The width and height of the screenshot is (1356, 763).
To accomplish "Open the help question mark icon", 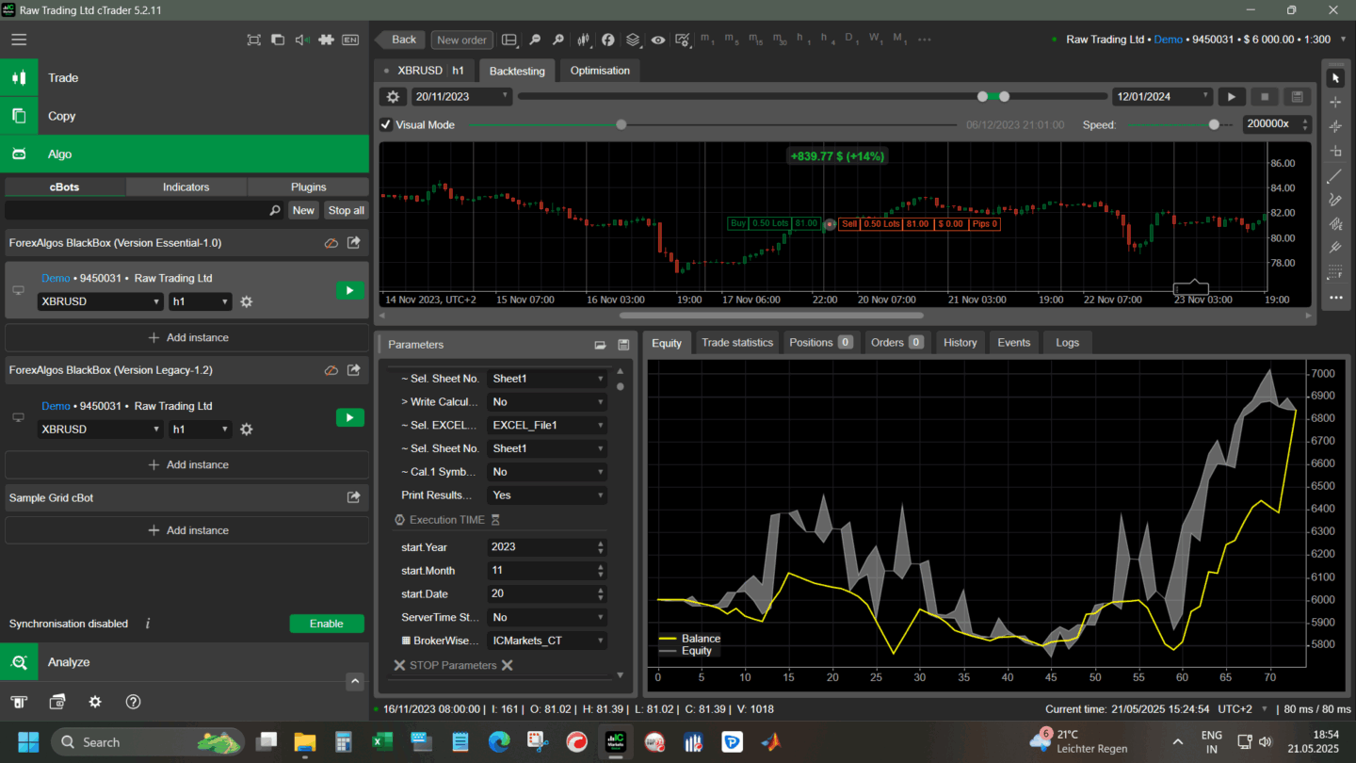I will pyautogui.click(x=133, y=702).
